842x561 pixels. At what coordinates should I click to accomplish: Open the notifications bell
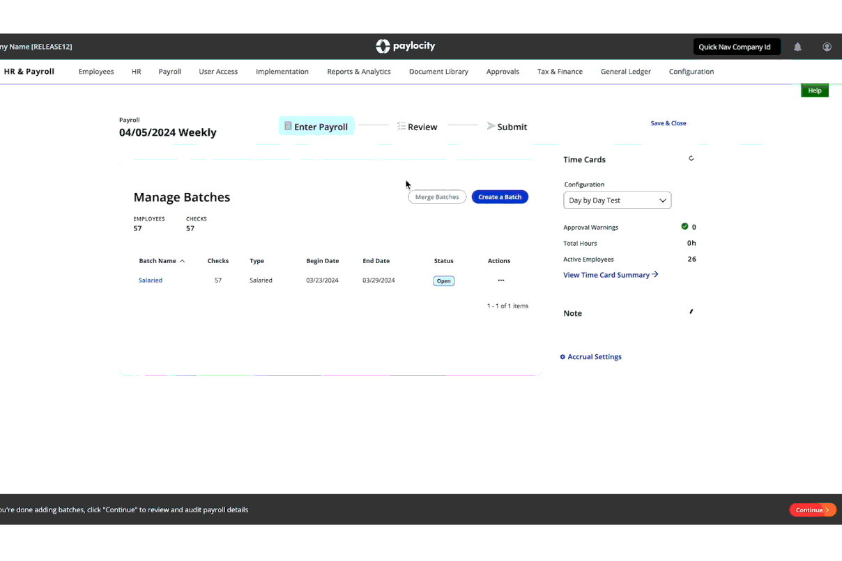[x=797, y=47]
